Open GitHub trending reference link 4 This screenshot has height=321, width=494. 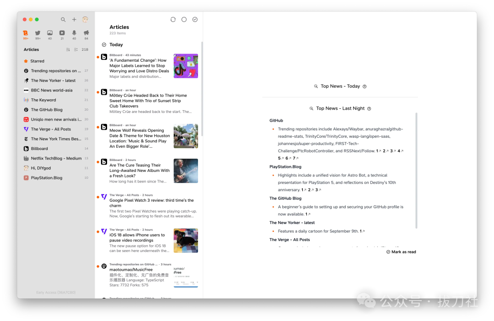click(x=400, y=151)
